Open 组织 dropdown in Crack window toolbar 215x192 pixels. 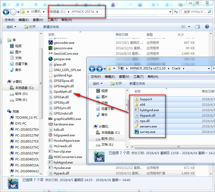point(98,83)
